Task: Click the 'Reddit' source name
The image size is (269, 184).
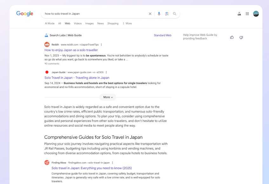Action: coord(55,45)
